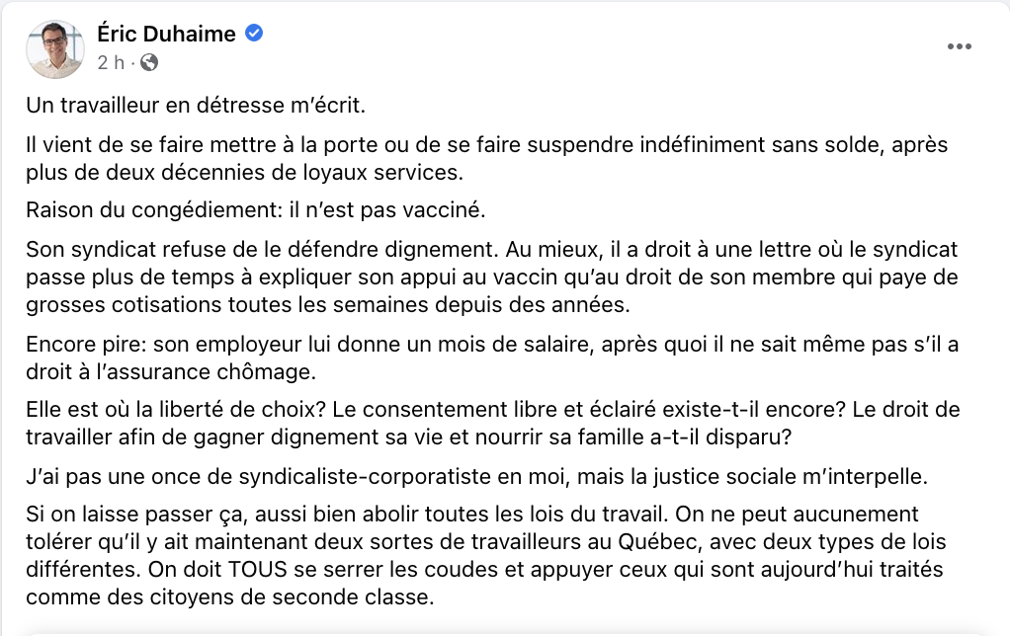Click the word Québec in the last paragraph
The image size is (1010, 636).
click(658, 542)
